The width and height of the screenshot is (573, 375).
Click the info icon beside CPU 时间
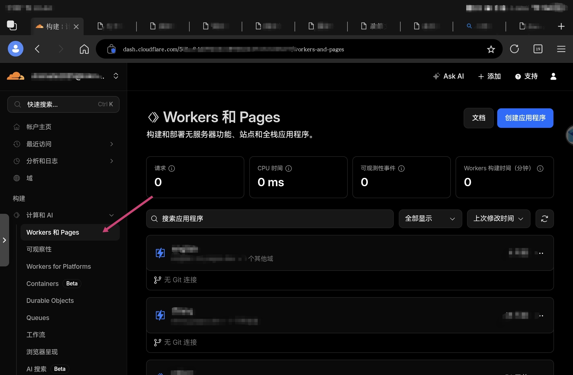tap(289, 168)
